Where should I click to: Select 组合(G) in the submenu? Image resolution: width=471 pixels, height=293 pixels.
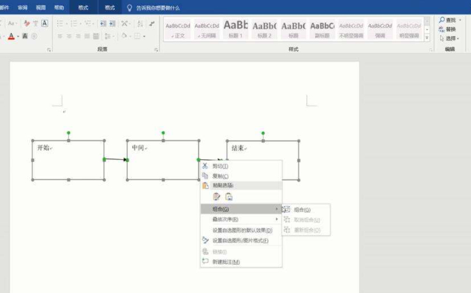point(302,209)
